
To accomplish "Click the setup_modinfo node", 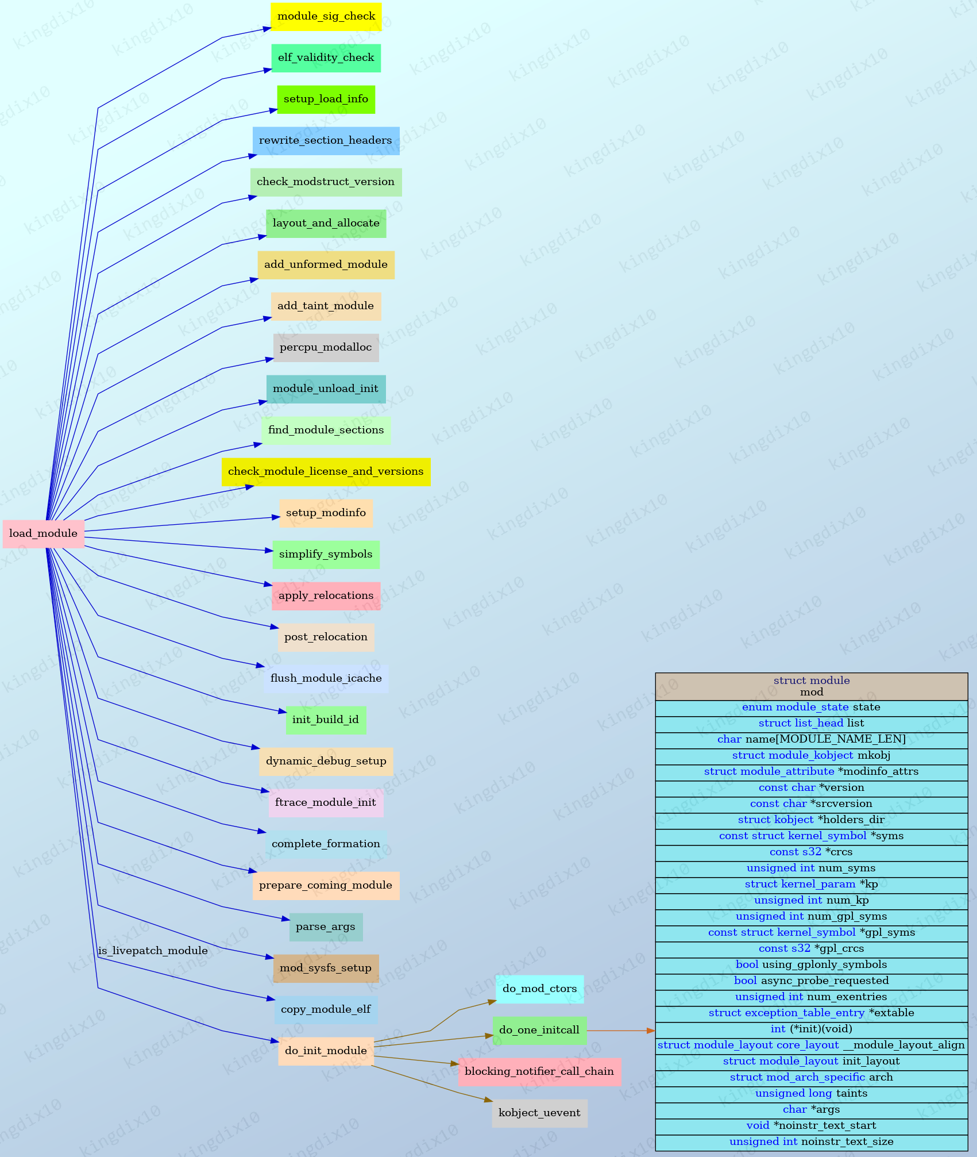I will coord(326,513).
